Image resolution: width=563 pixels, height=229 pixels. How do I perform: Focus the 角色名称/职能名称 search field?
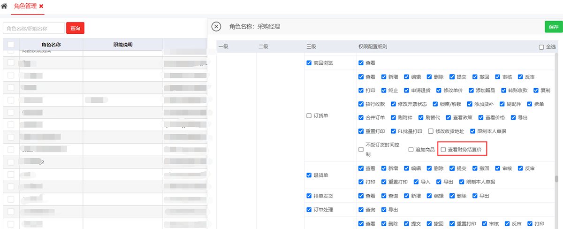tap(34, 29)
